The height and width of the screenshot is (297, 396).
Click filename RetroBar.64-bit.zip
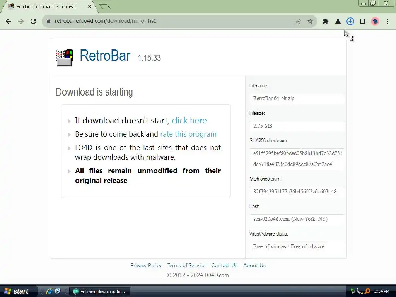(x=274, y=99)
